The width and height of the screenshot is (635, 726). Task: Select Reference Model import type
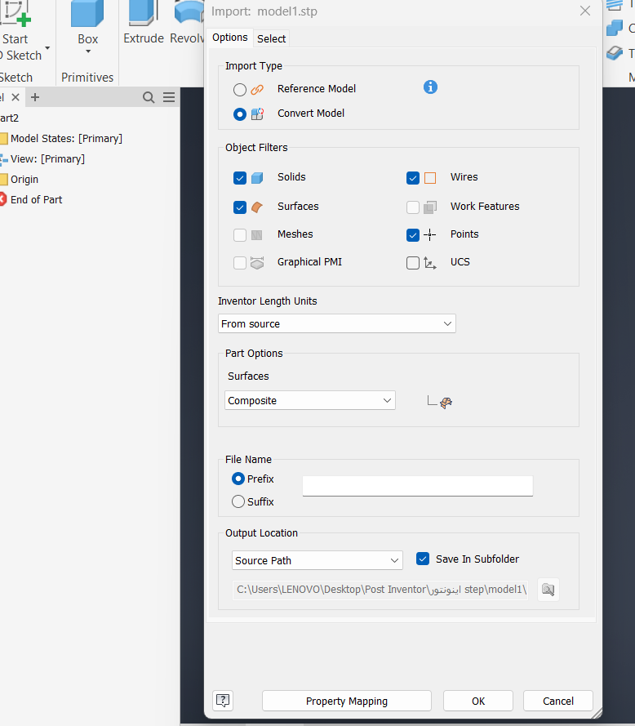[x=240, y=89]
